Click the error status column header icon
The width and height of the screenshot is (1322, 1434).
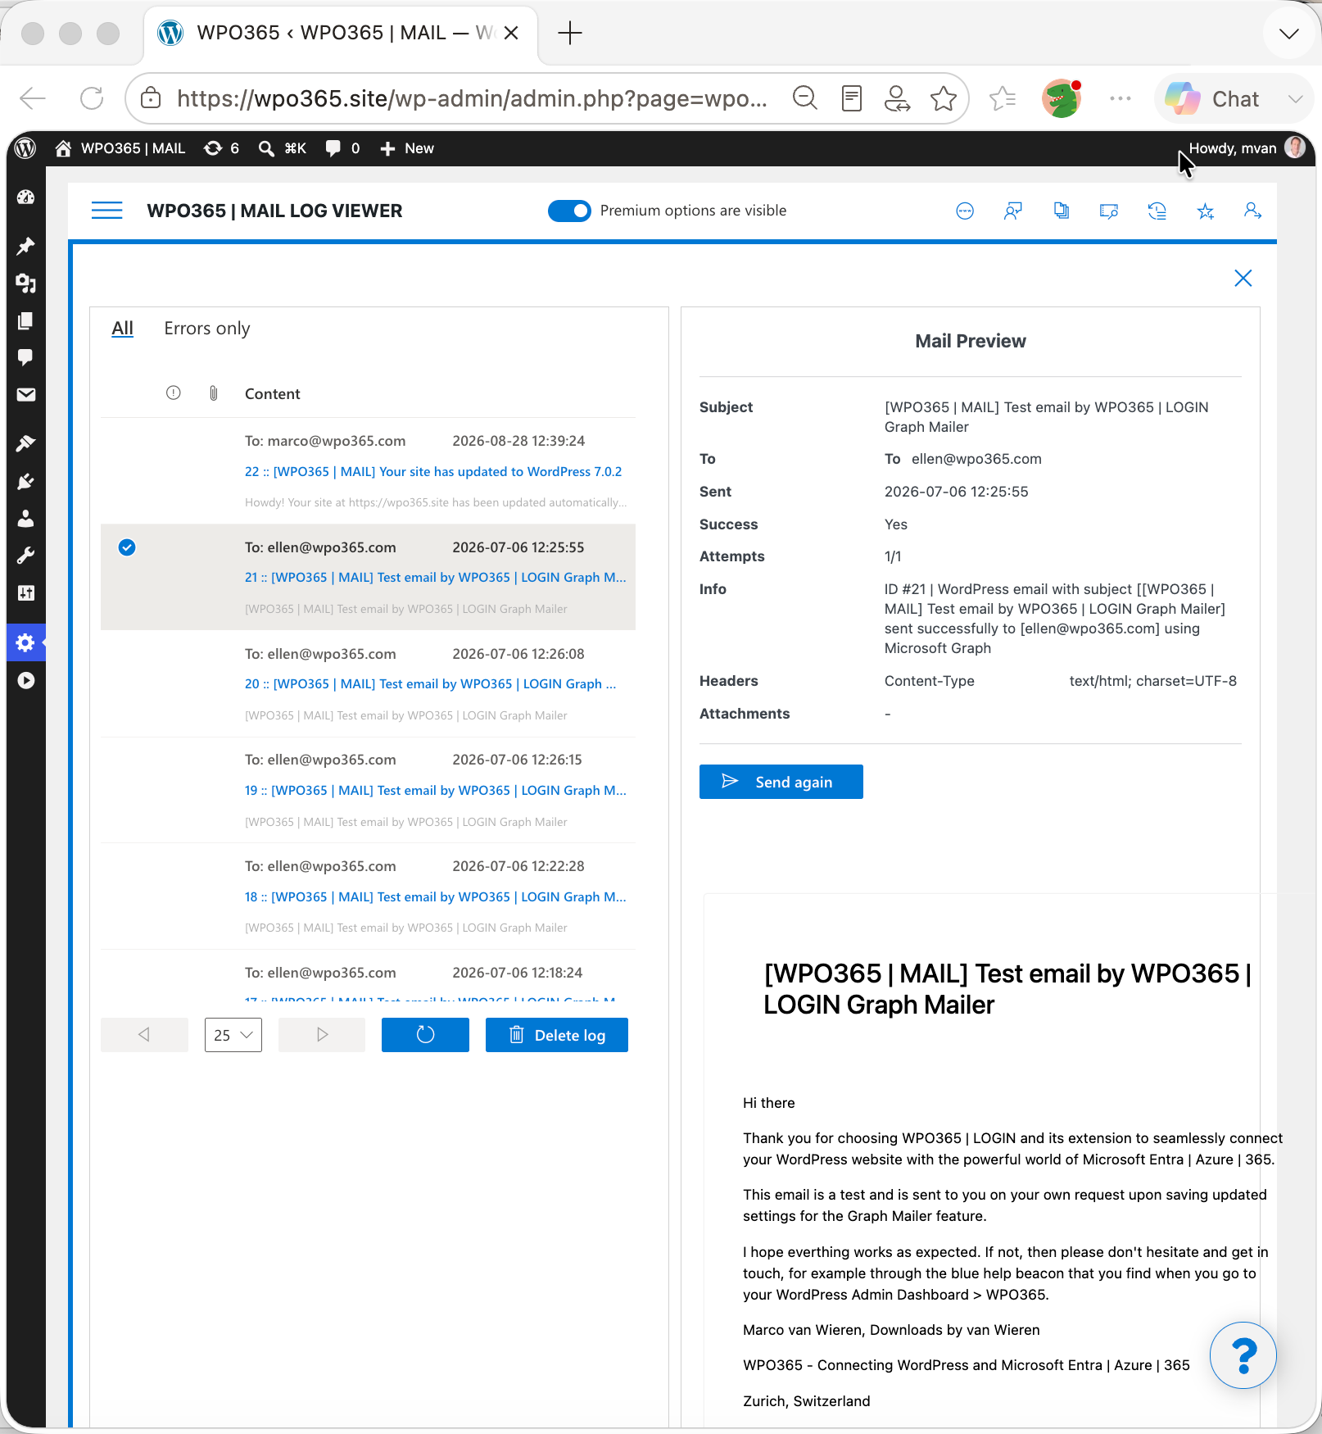tap(174, 393)
